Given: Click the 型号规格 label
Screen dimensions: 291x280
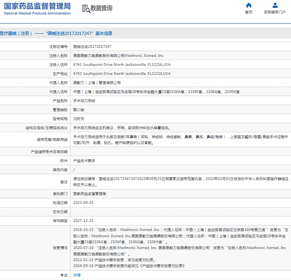Looking at the screenshot, I should click(x=60, y=119).
